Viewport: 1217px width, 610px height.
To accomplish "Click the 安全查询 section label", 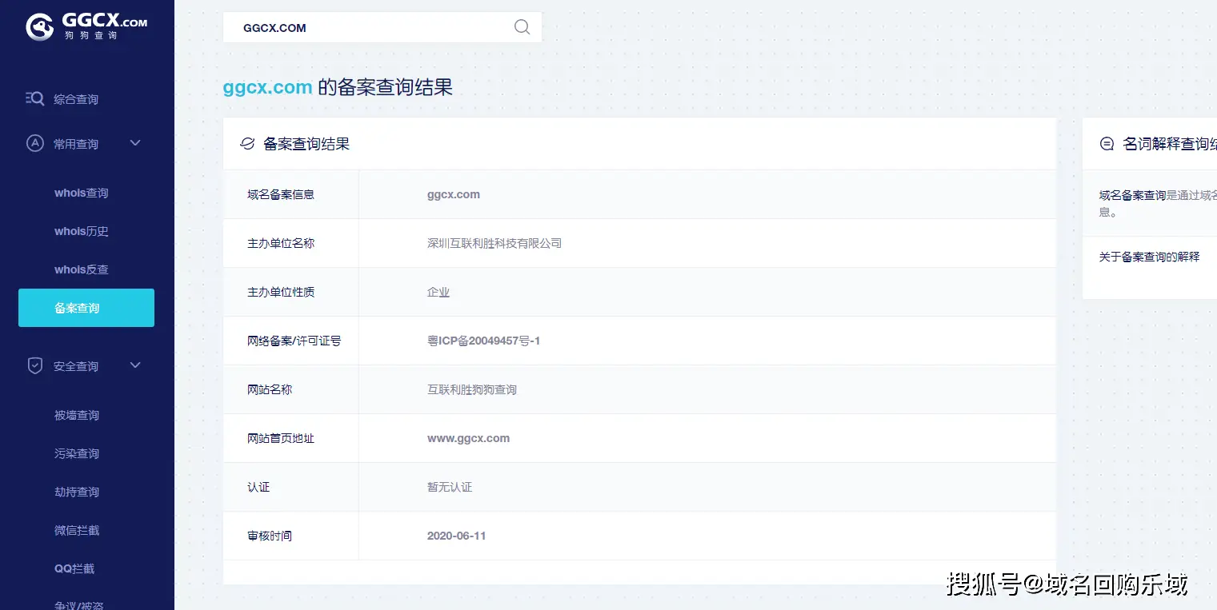I will (76, 366).
